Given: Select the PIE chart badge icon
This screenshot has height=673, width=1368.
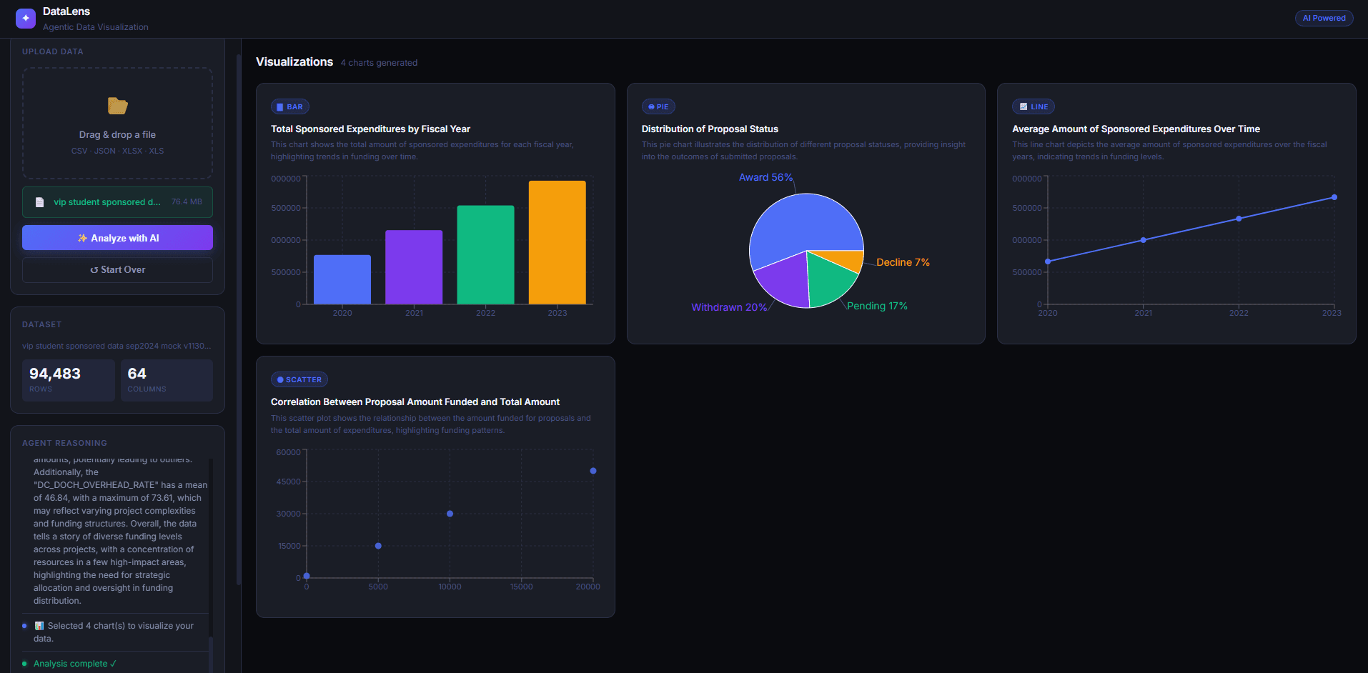Looking at the screenshot, I should (x=650, y=106).
